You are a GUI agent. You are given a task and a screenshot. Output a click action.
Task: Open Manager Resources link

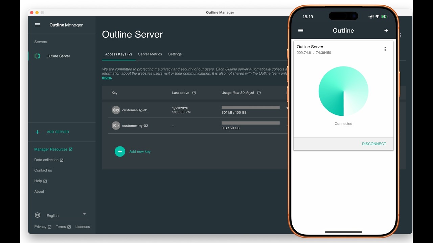[53, 149]
